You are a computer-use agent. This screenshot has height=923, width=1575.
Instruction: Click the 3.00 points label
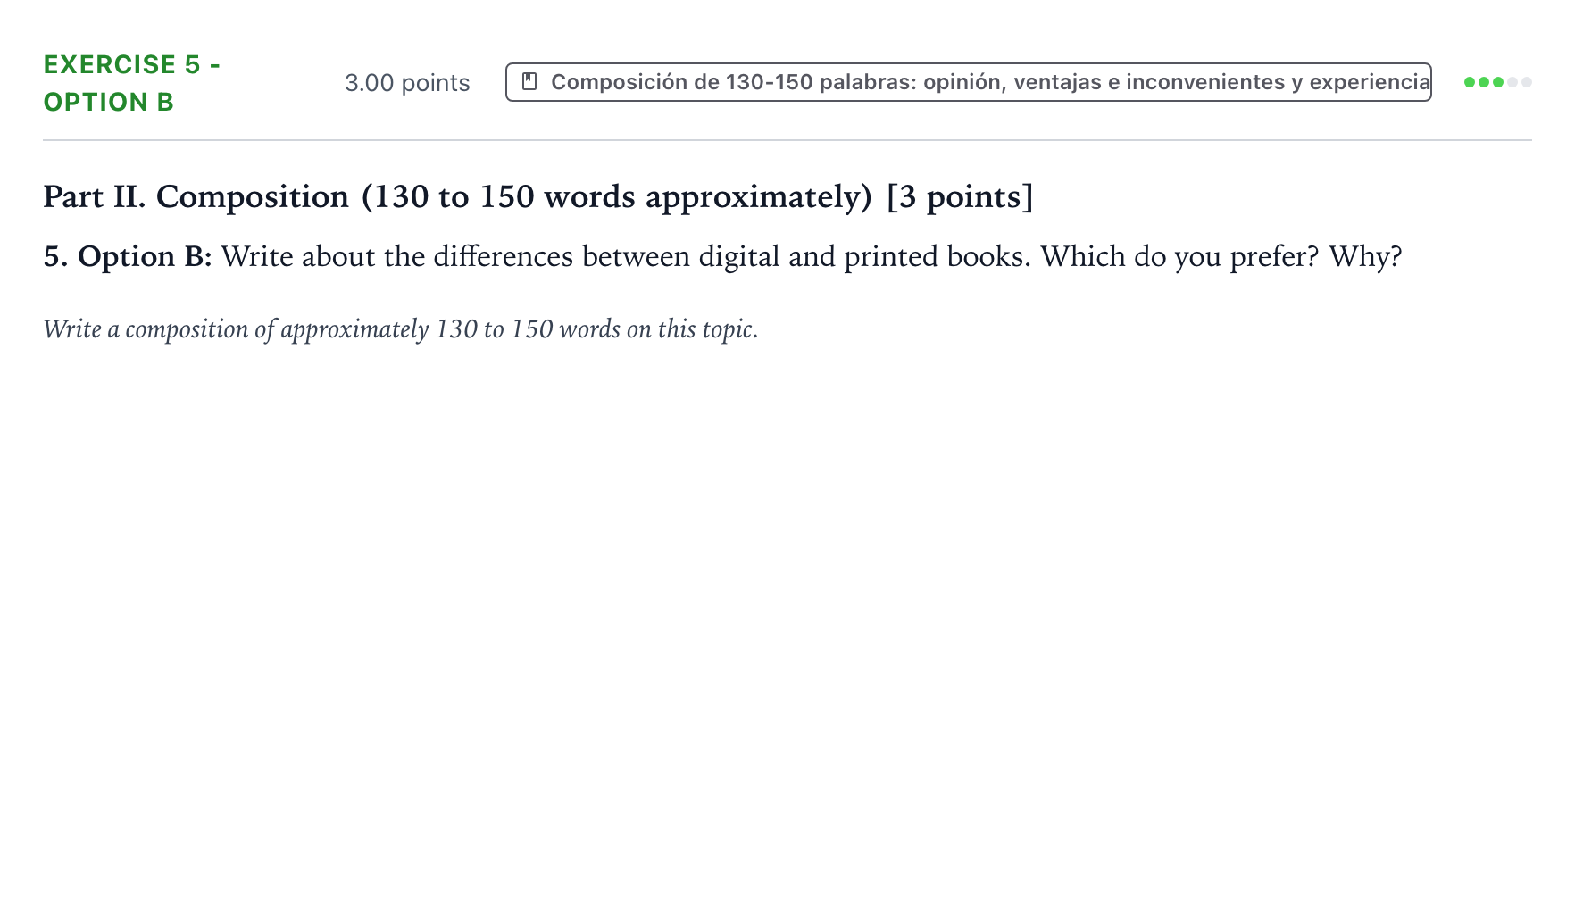tap(407, 83)
